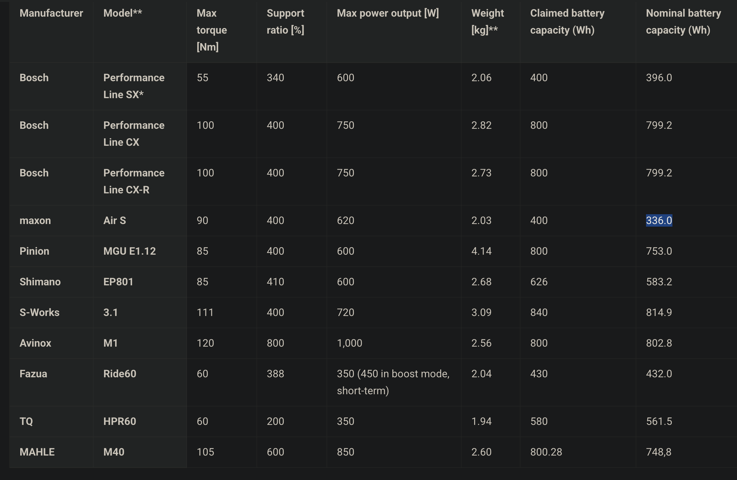The height and width of the screenshot is (480, 737).
Task: Click the Pinion weight value 4.14
Action: [x=481, y=251]
